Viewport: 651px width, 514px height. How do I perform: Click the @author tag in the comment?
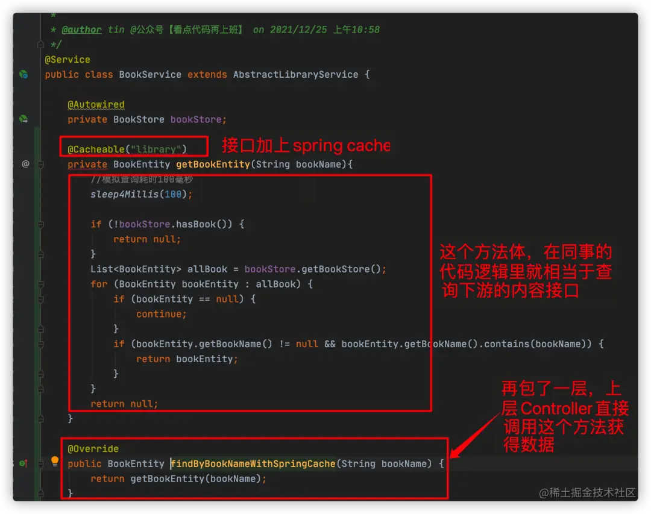[81, 30]
